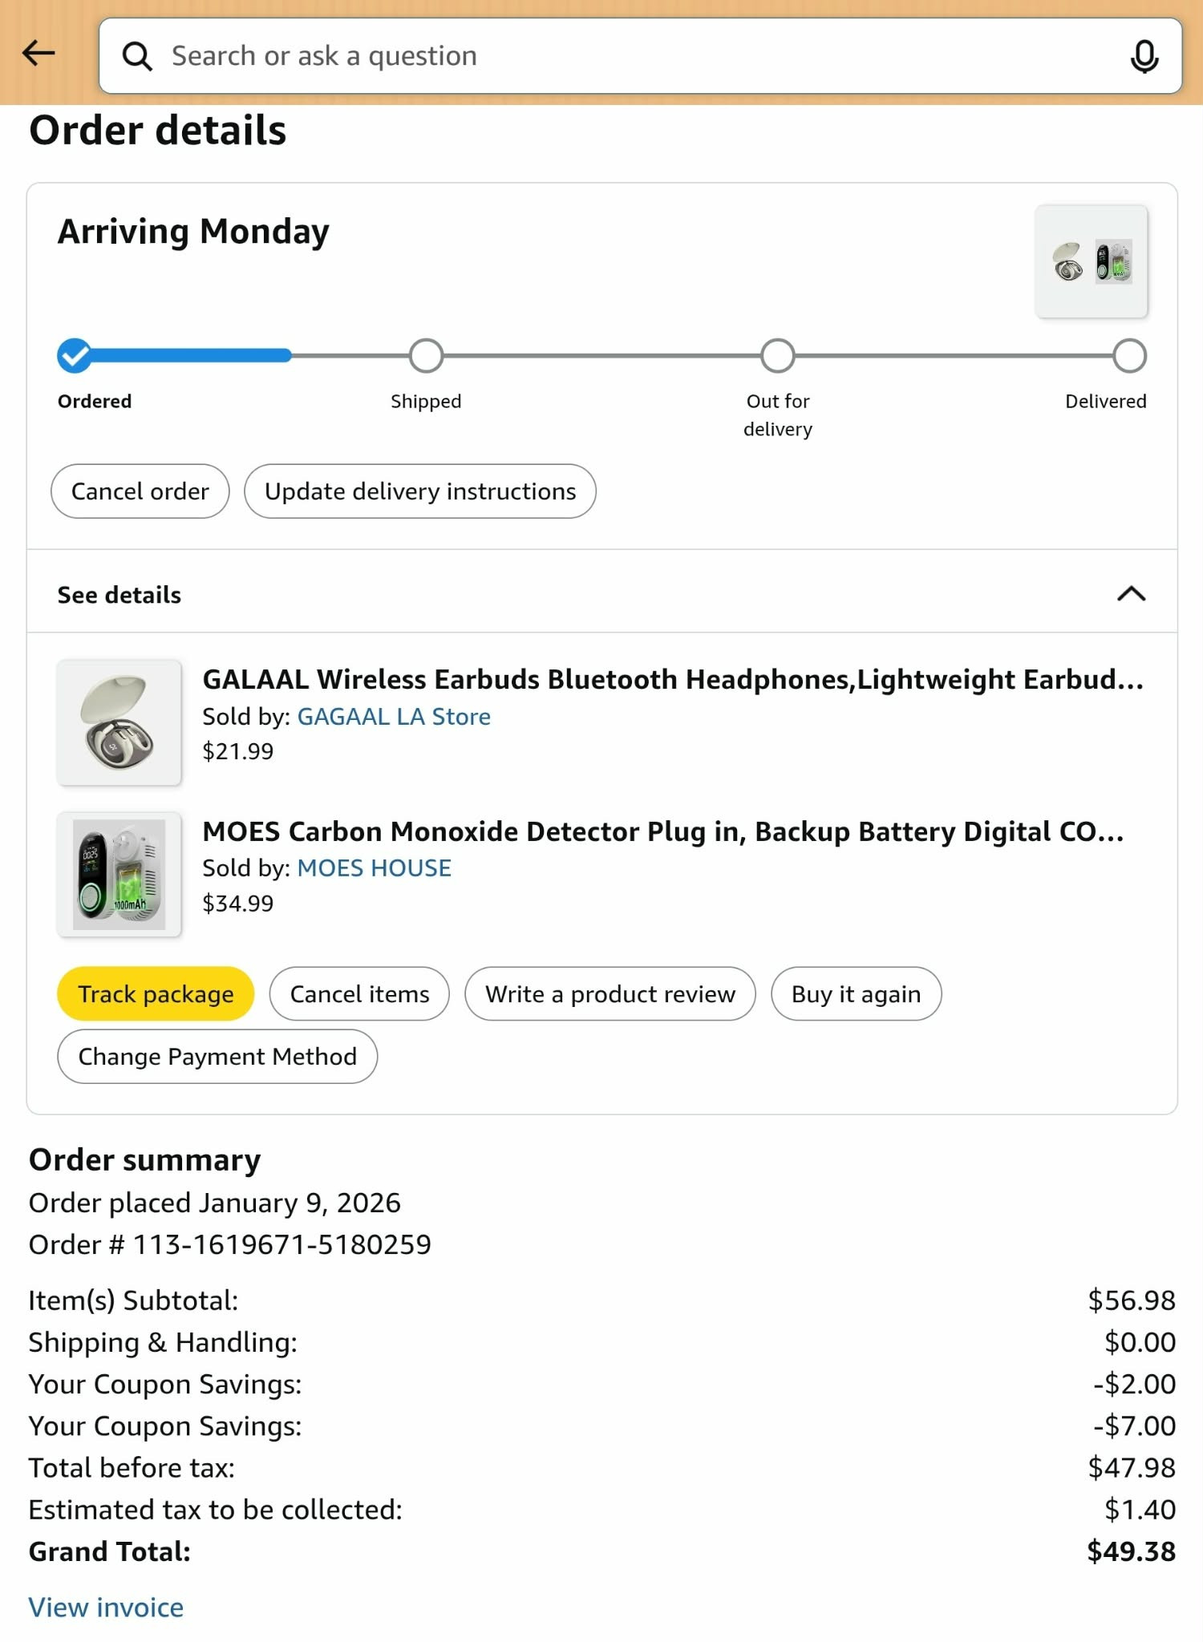The height and width of the screenshot is (1642, 1203).
Task: Tap the back arrow icon
Action: (38, 55)
